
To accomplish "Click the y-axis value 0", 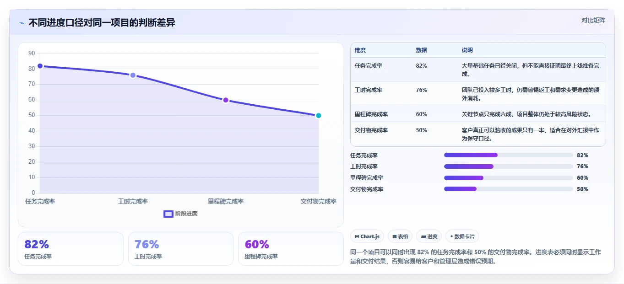I will (33, 193).
